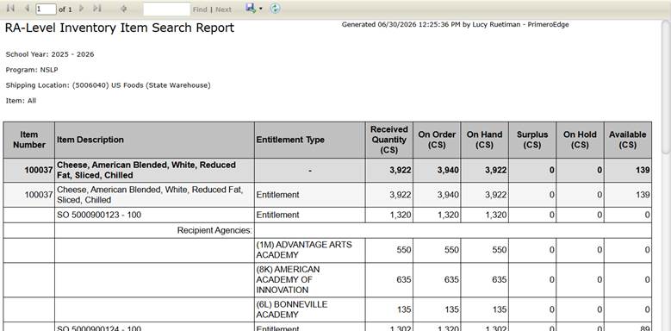
Task: Click Item: All filter text
Action: 21,101
